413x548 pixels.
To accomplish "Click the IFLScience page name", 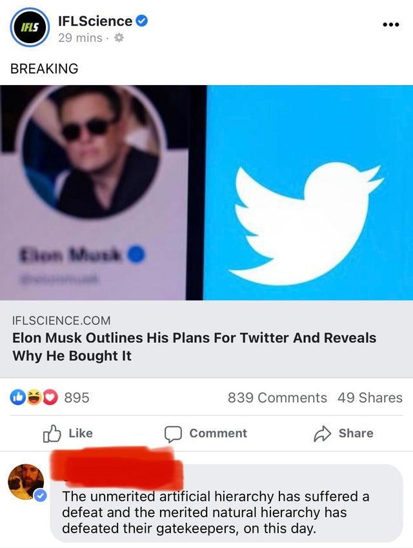I will 94,20.
